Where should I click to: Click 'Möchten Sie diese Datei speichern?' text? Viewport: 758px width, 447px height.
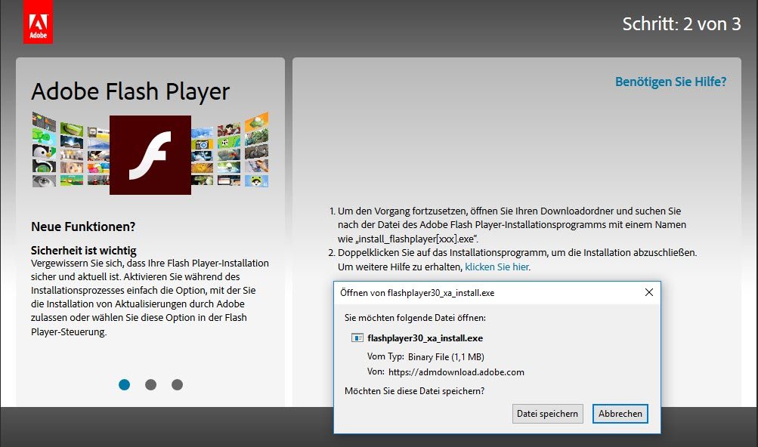(414, 391)
